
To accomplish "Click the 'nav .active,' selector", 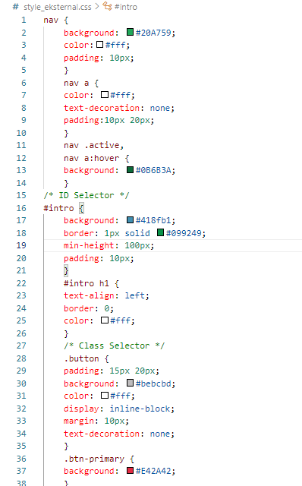I will click(94, 145).
